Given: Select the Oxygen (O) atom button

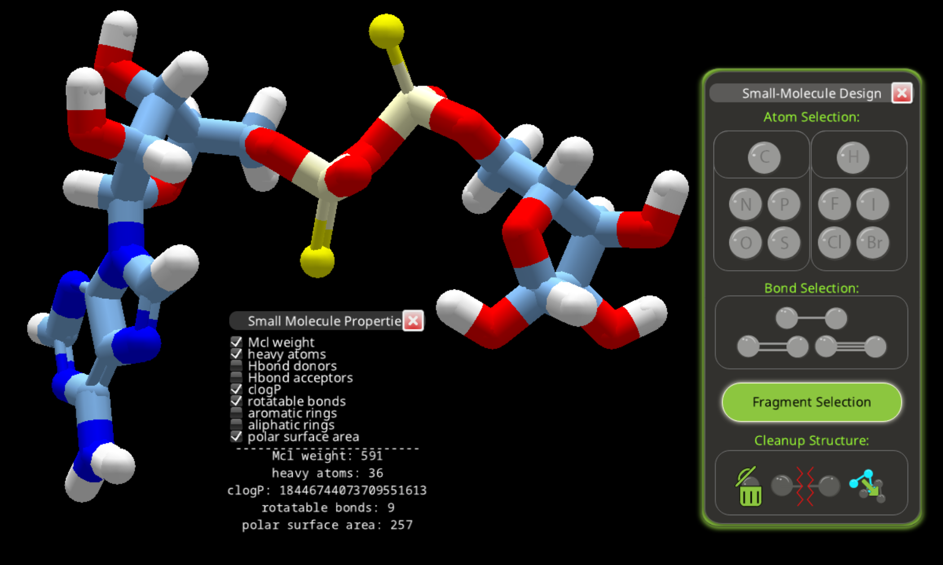Looking at the screenshot, I should tap(745, 243).
